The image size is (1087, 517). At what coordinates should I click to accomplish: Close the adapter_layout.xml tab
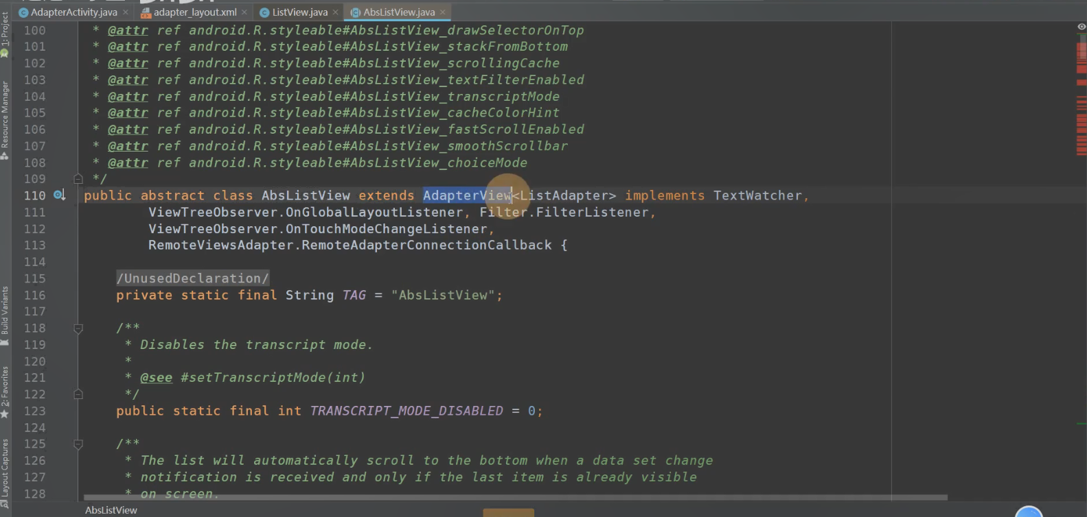pyautogui.click(x=244, y=12)
